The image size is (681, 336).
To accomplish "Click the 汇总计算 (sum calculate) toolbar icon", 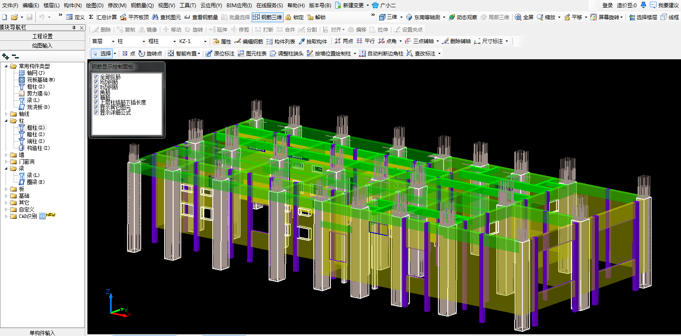I will pos(91,17).
